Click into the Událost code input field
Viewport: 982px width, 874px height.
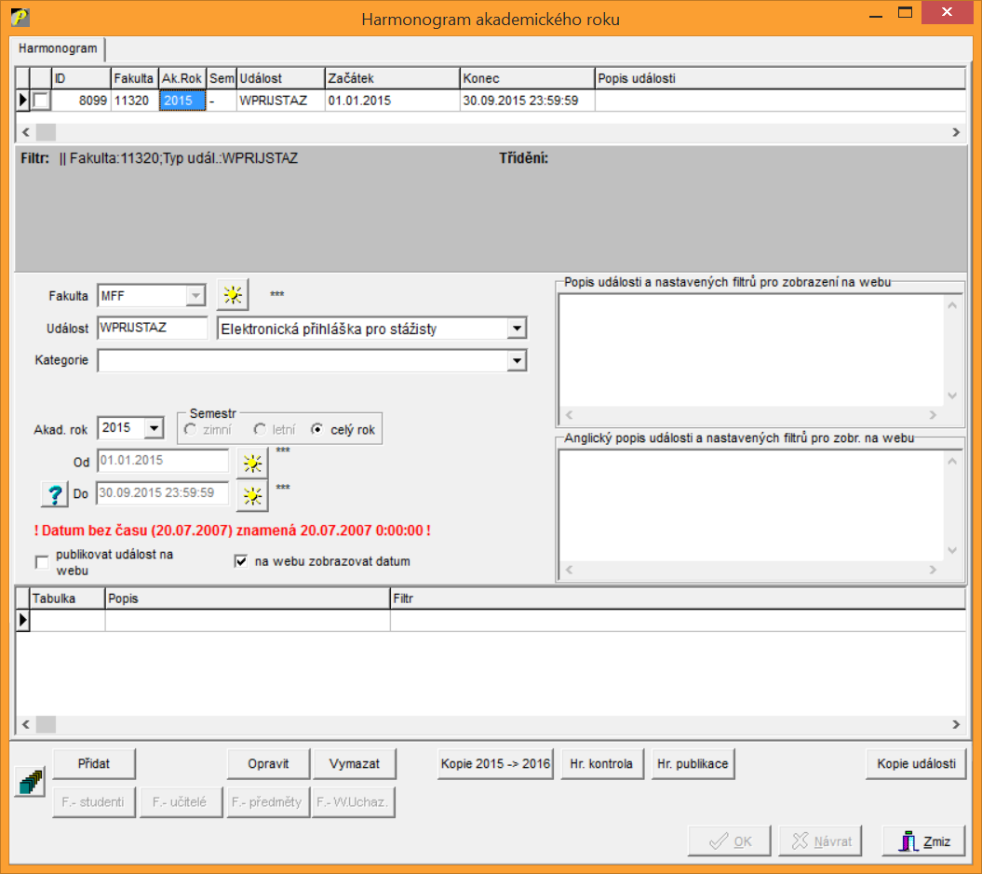(x=153, y=328)
